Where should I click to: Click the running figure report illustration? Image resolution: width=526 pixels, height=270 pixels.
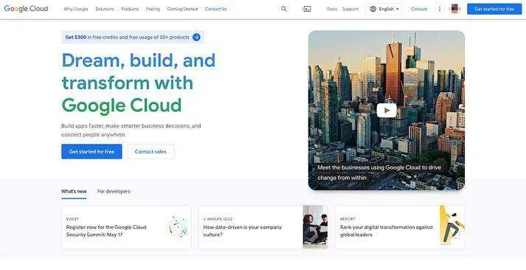coord(452,226)
